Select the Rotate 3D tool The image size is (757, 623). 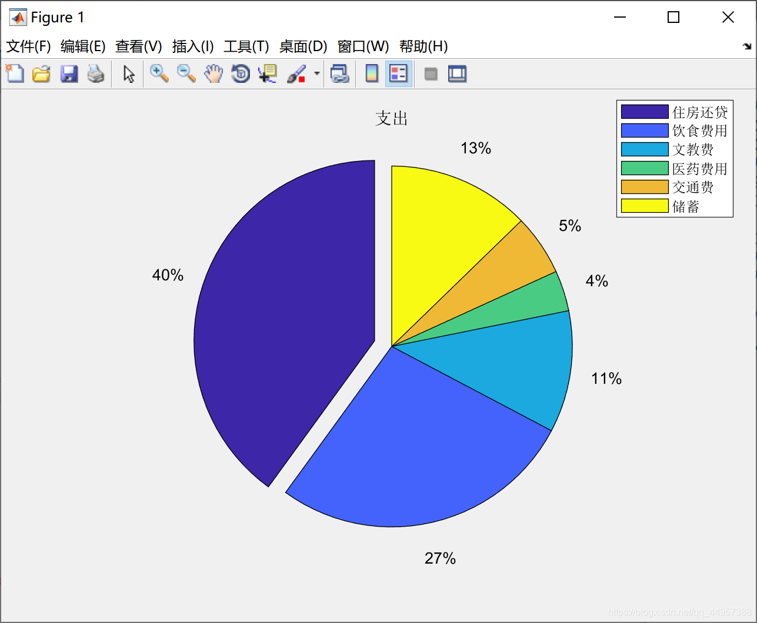[241, 73]
